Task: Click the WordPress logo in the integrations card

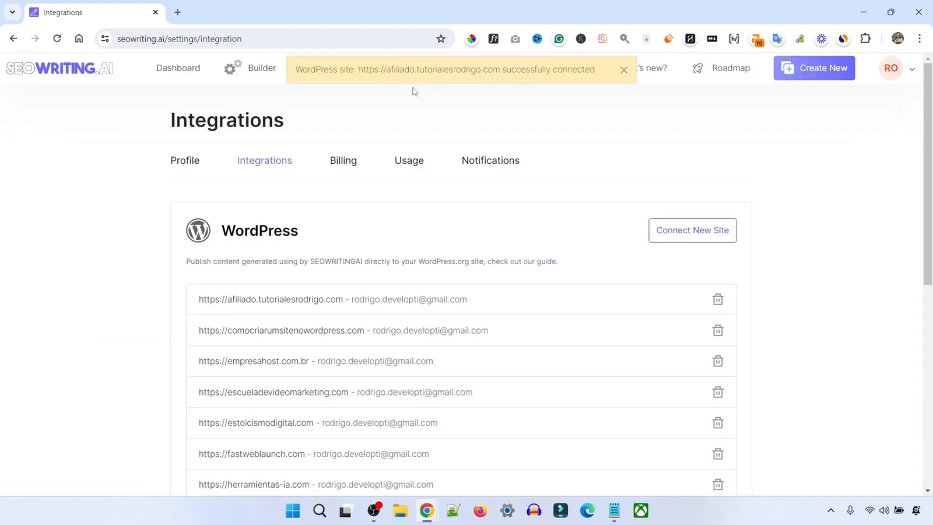Action: point(198,230)
